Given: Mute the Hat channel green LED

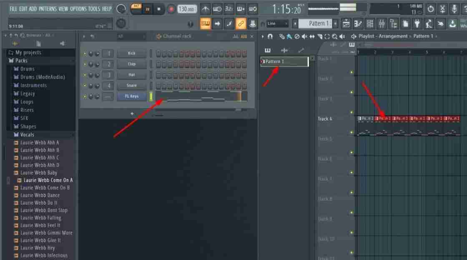Looking at the screenshot, I should tap(85, 75).
